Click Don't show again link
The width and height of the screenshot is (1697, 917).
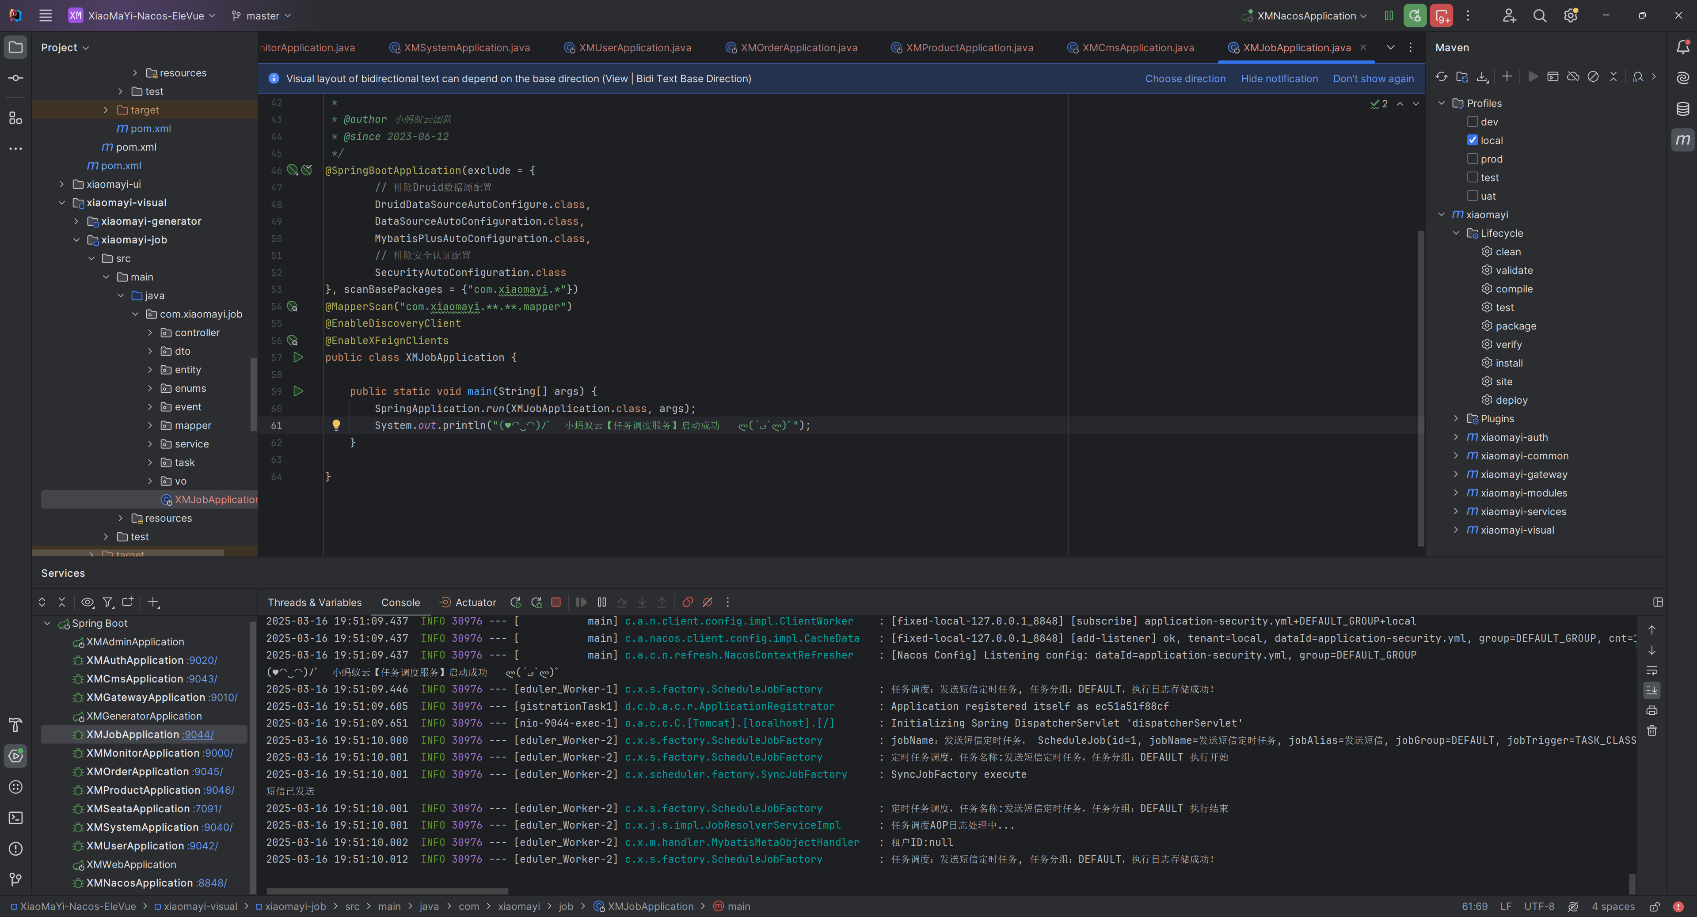(x=1374, y=78)
